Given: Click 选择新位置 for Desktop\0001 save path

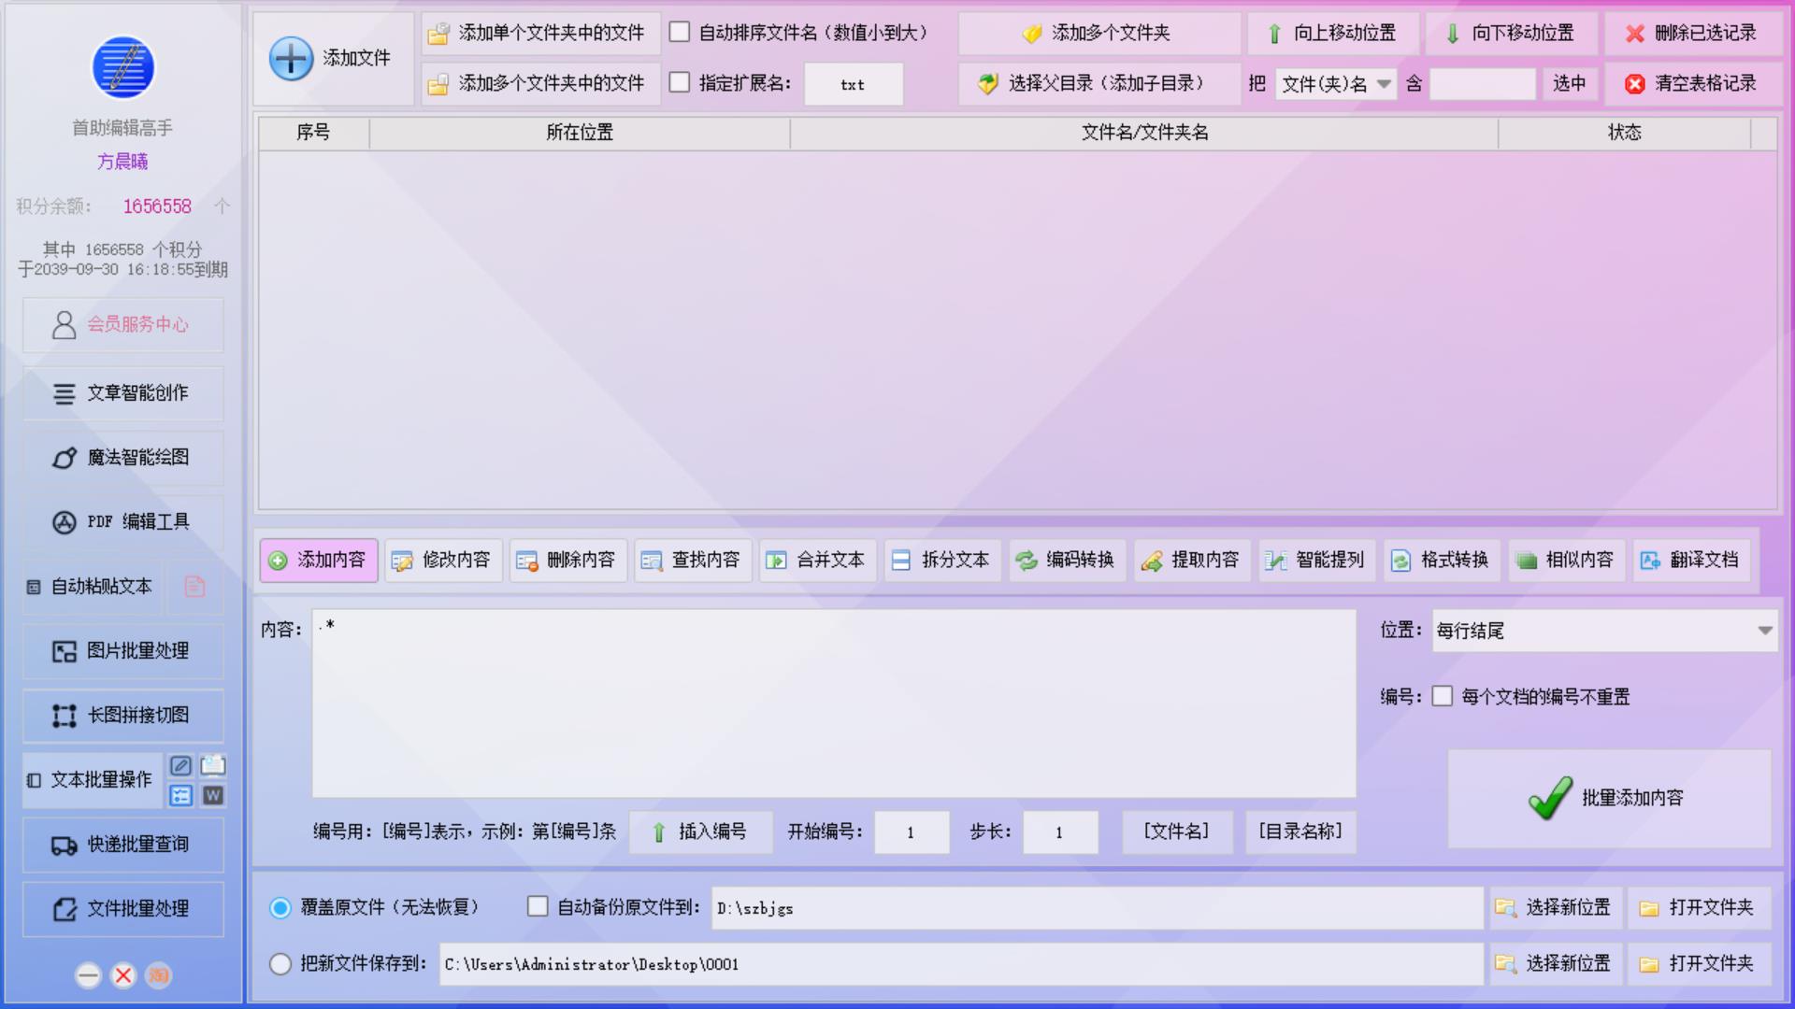Looking at the screenshot, I should 1556,964.
